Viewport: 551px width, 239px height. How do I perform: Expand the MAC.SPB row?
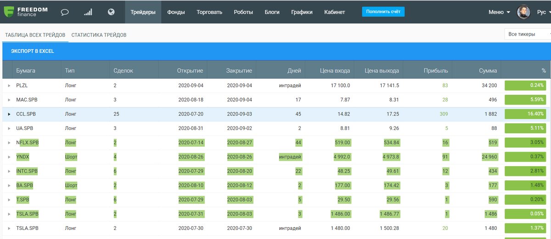pyautogui.click(x=9, y=100)
